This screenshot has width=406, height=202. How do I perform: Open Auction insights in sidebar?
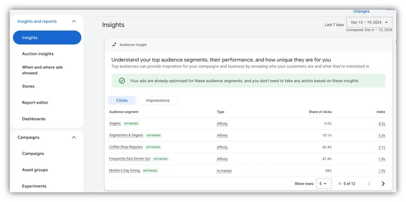point(38,54)
